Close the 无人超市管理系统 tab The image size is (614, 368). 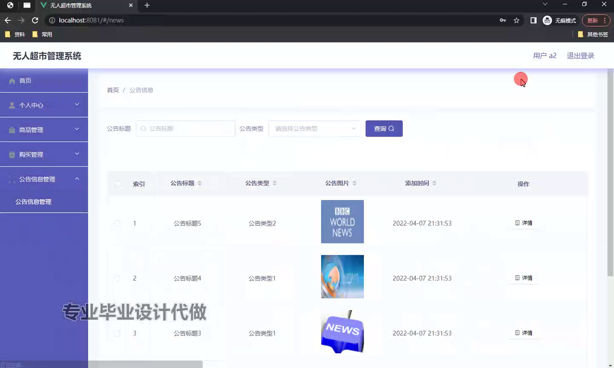click(131, 5)
